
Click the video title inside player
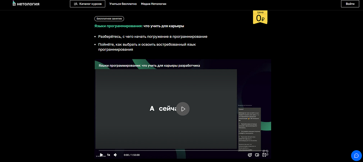click(x=149, y=66)
